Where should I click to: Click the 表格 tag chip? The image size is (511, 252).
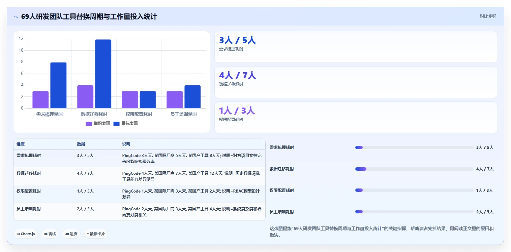click(x=50, y=234)
